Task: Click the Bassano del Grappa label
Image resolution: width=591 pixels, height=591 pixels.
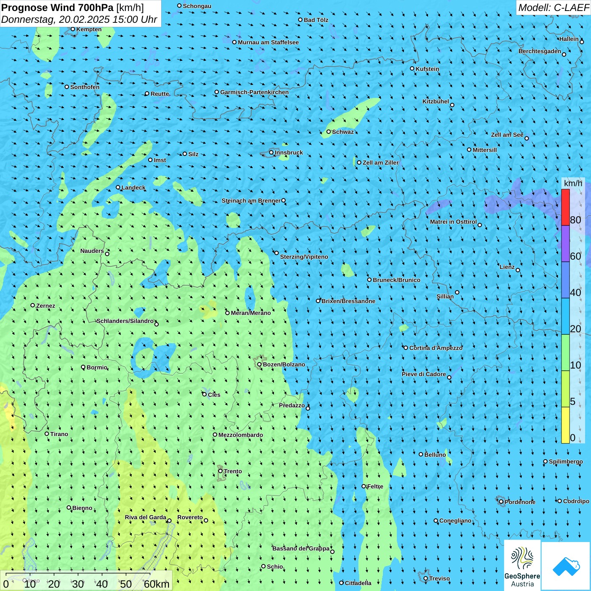Action: [x=301, y=548]
